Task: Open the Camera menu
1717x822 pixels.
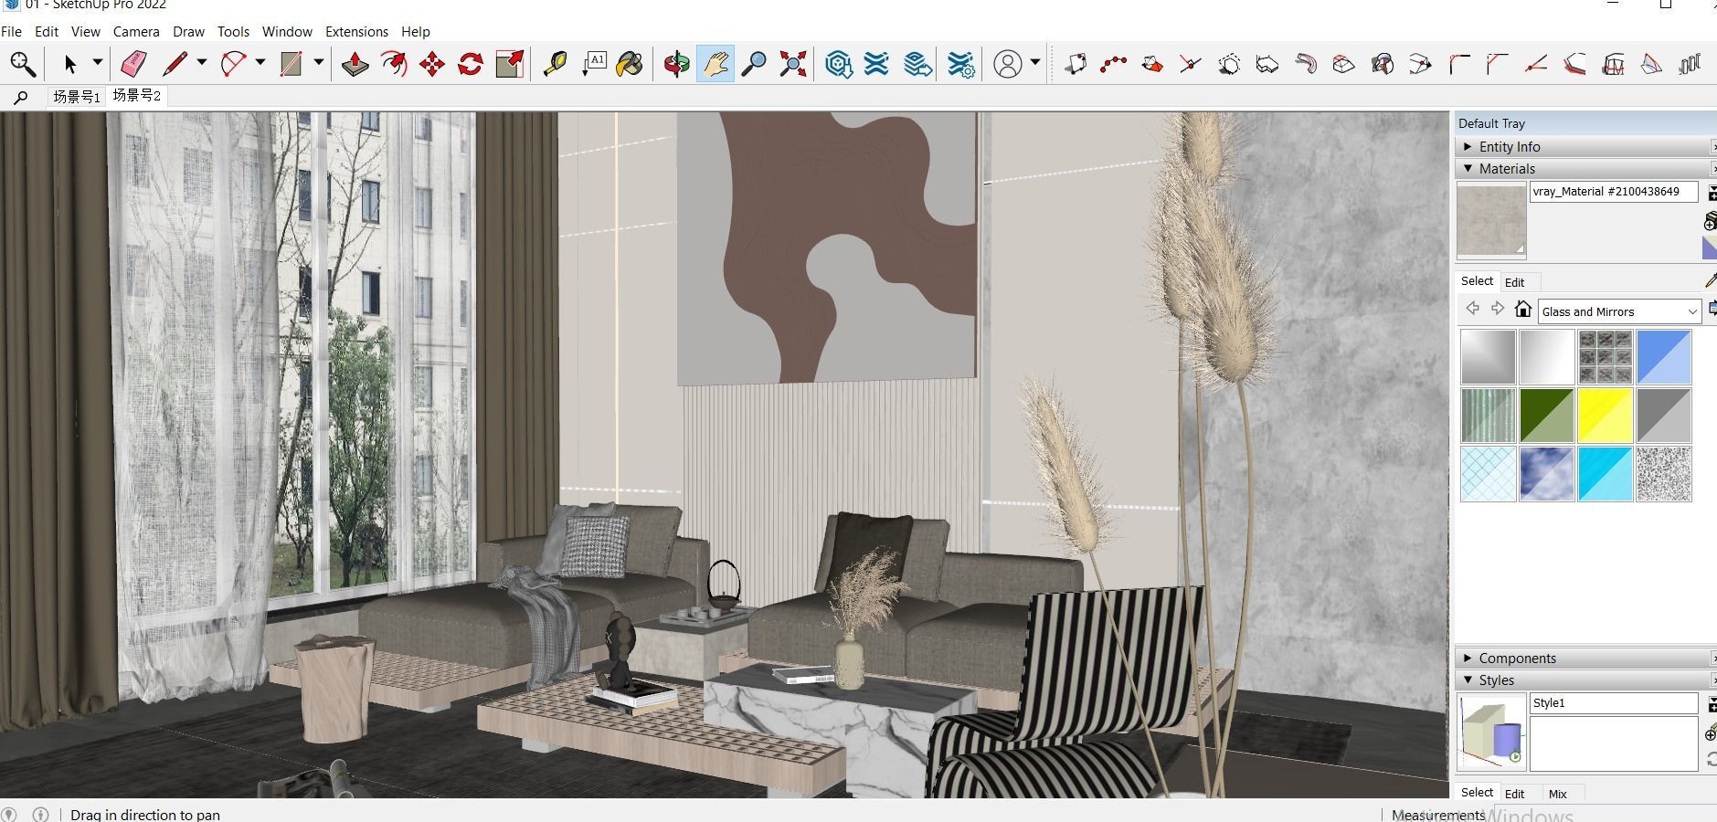Action: coord(136,31)
